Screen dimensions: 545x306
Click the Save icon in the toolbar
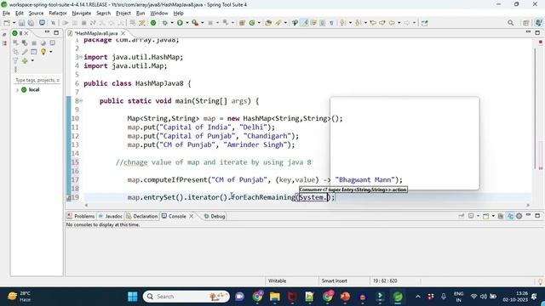(x=21, y=23)
